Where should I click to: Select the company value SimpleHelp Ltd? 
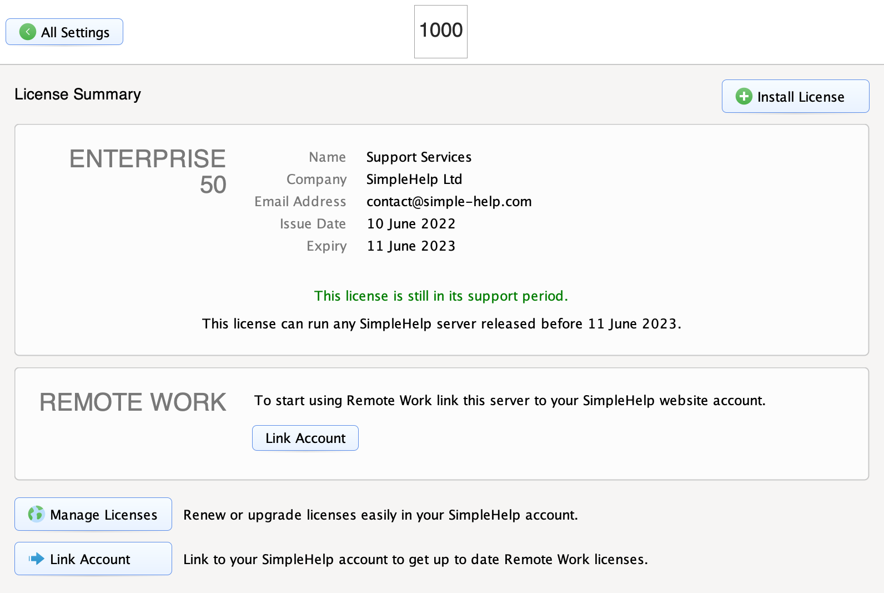pyautogui.click(x=414, y=180)
